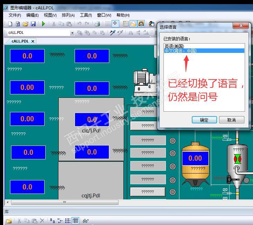Click the new folder icon in the library toolbar
The width and height of the screenshot is (253, 225).
pos(9,221)
